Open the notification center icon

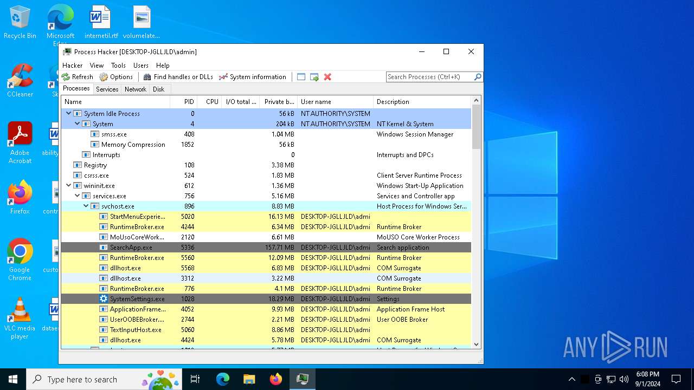coord(676,379)
